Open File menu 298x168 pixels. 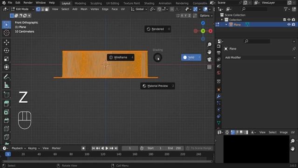10,3
